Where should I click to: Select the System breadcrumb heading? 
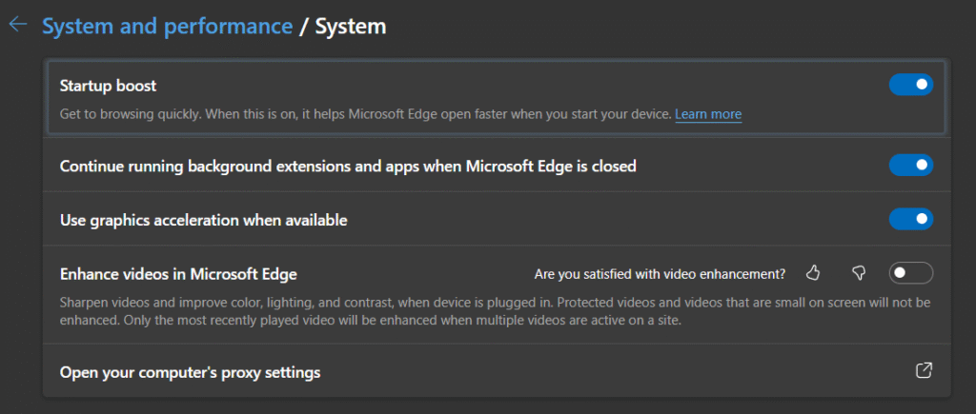point(351,26)
